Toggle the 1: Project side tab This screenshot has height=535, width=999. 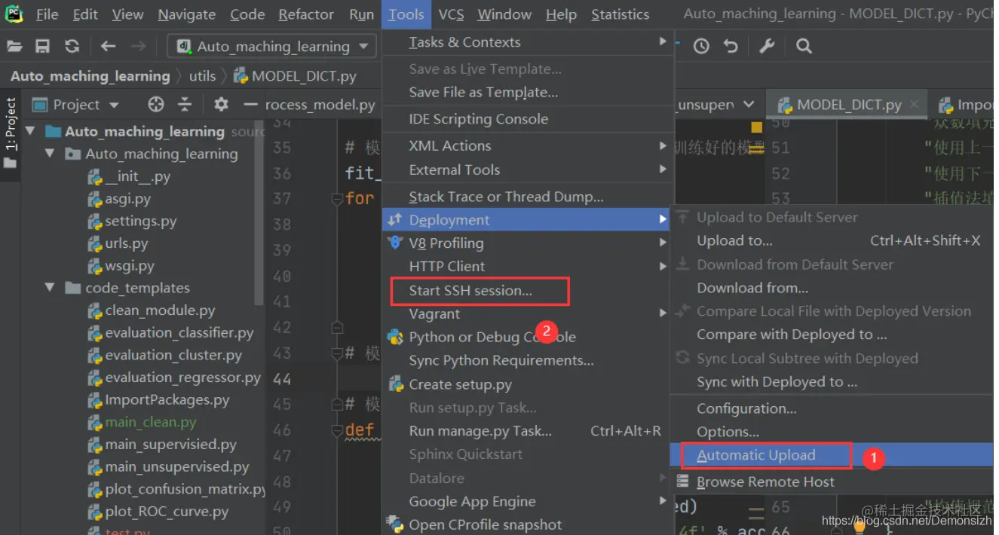[x=11, y=133]
